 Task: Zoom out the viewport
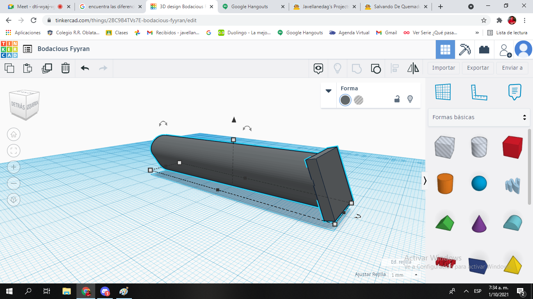tap(14, 183)
